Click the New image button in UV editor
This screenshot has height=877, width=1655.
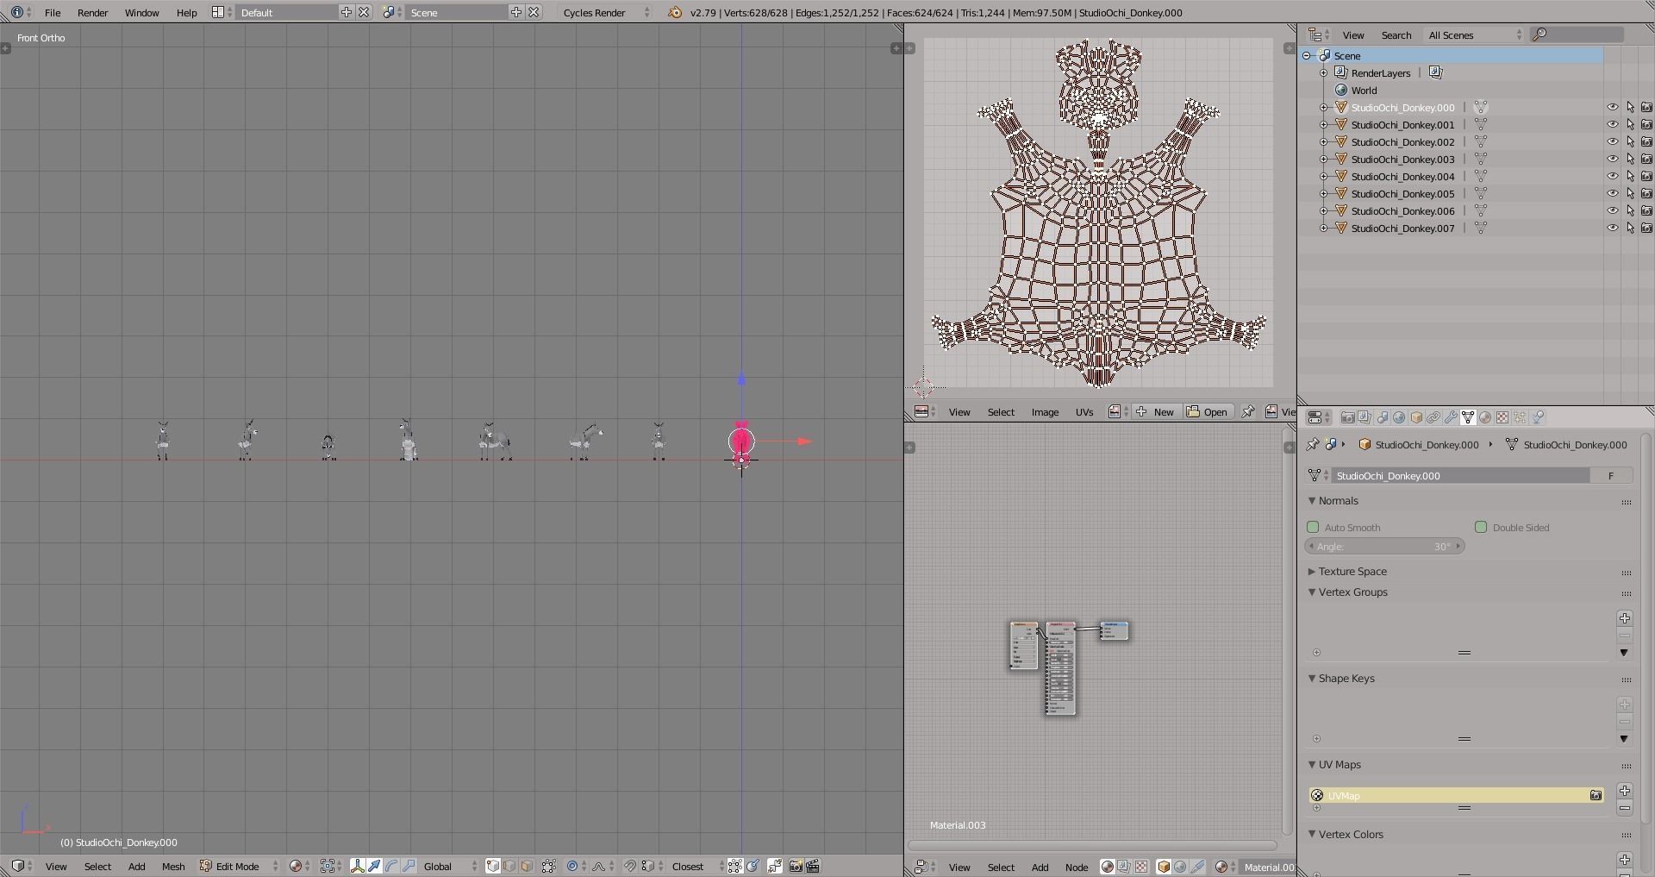(1156, 411)
